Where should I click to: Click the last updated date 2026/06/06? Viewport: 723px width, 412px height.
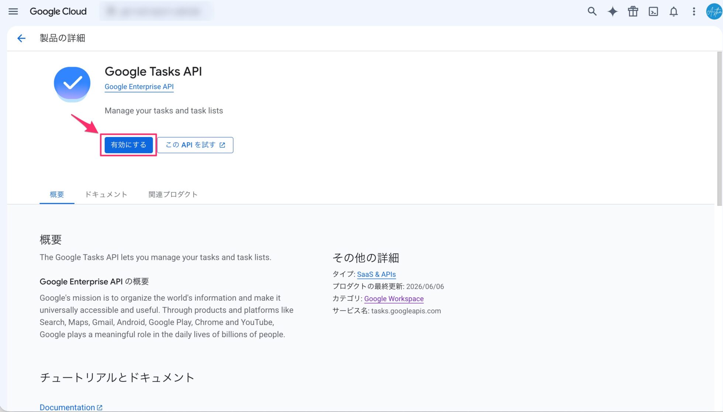click(425, 286)
